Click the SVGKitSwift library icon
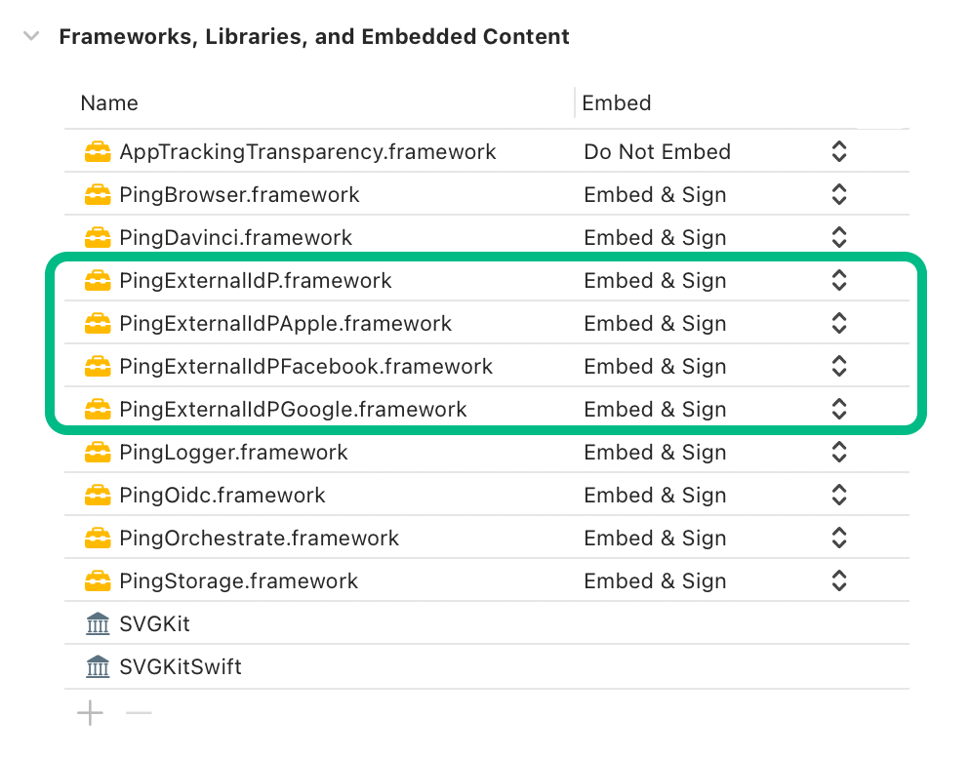 98,667
